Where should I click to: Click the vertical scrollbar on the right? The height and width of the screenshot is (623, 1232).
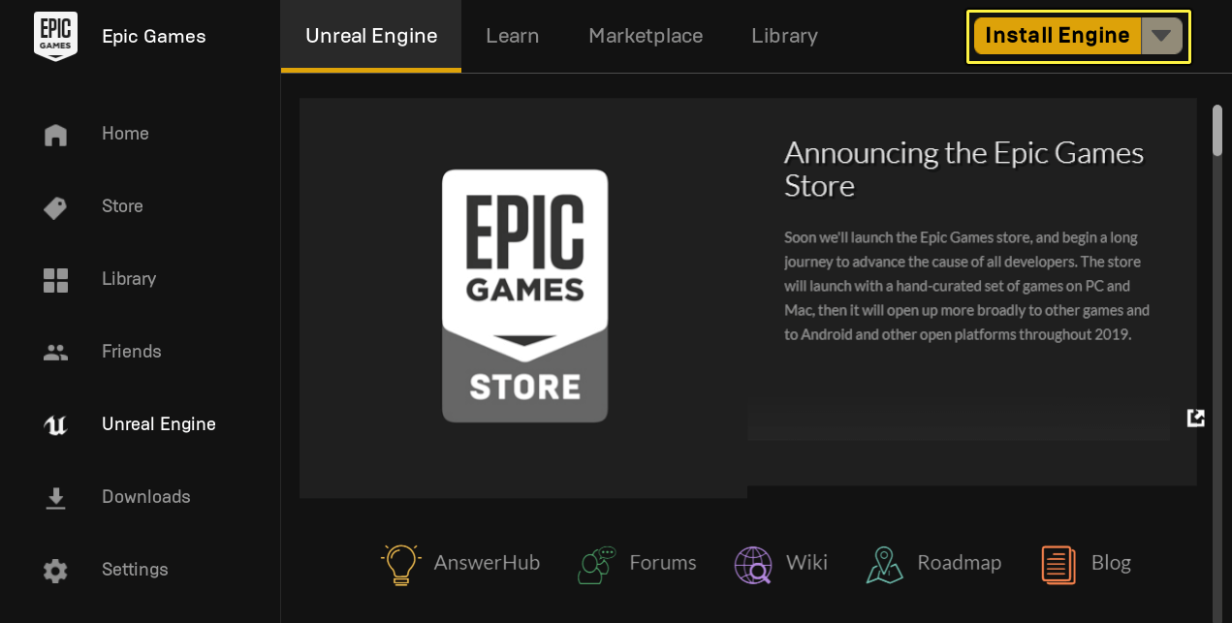point(1217,131)
